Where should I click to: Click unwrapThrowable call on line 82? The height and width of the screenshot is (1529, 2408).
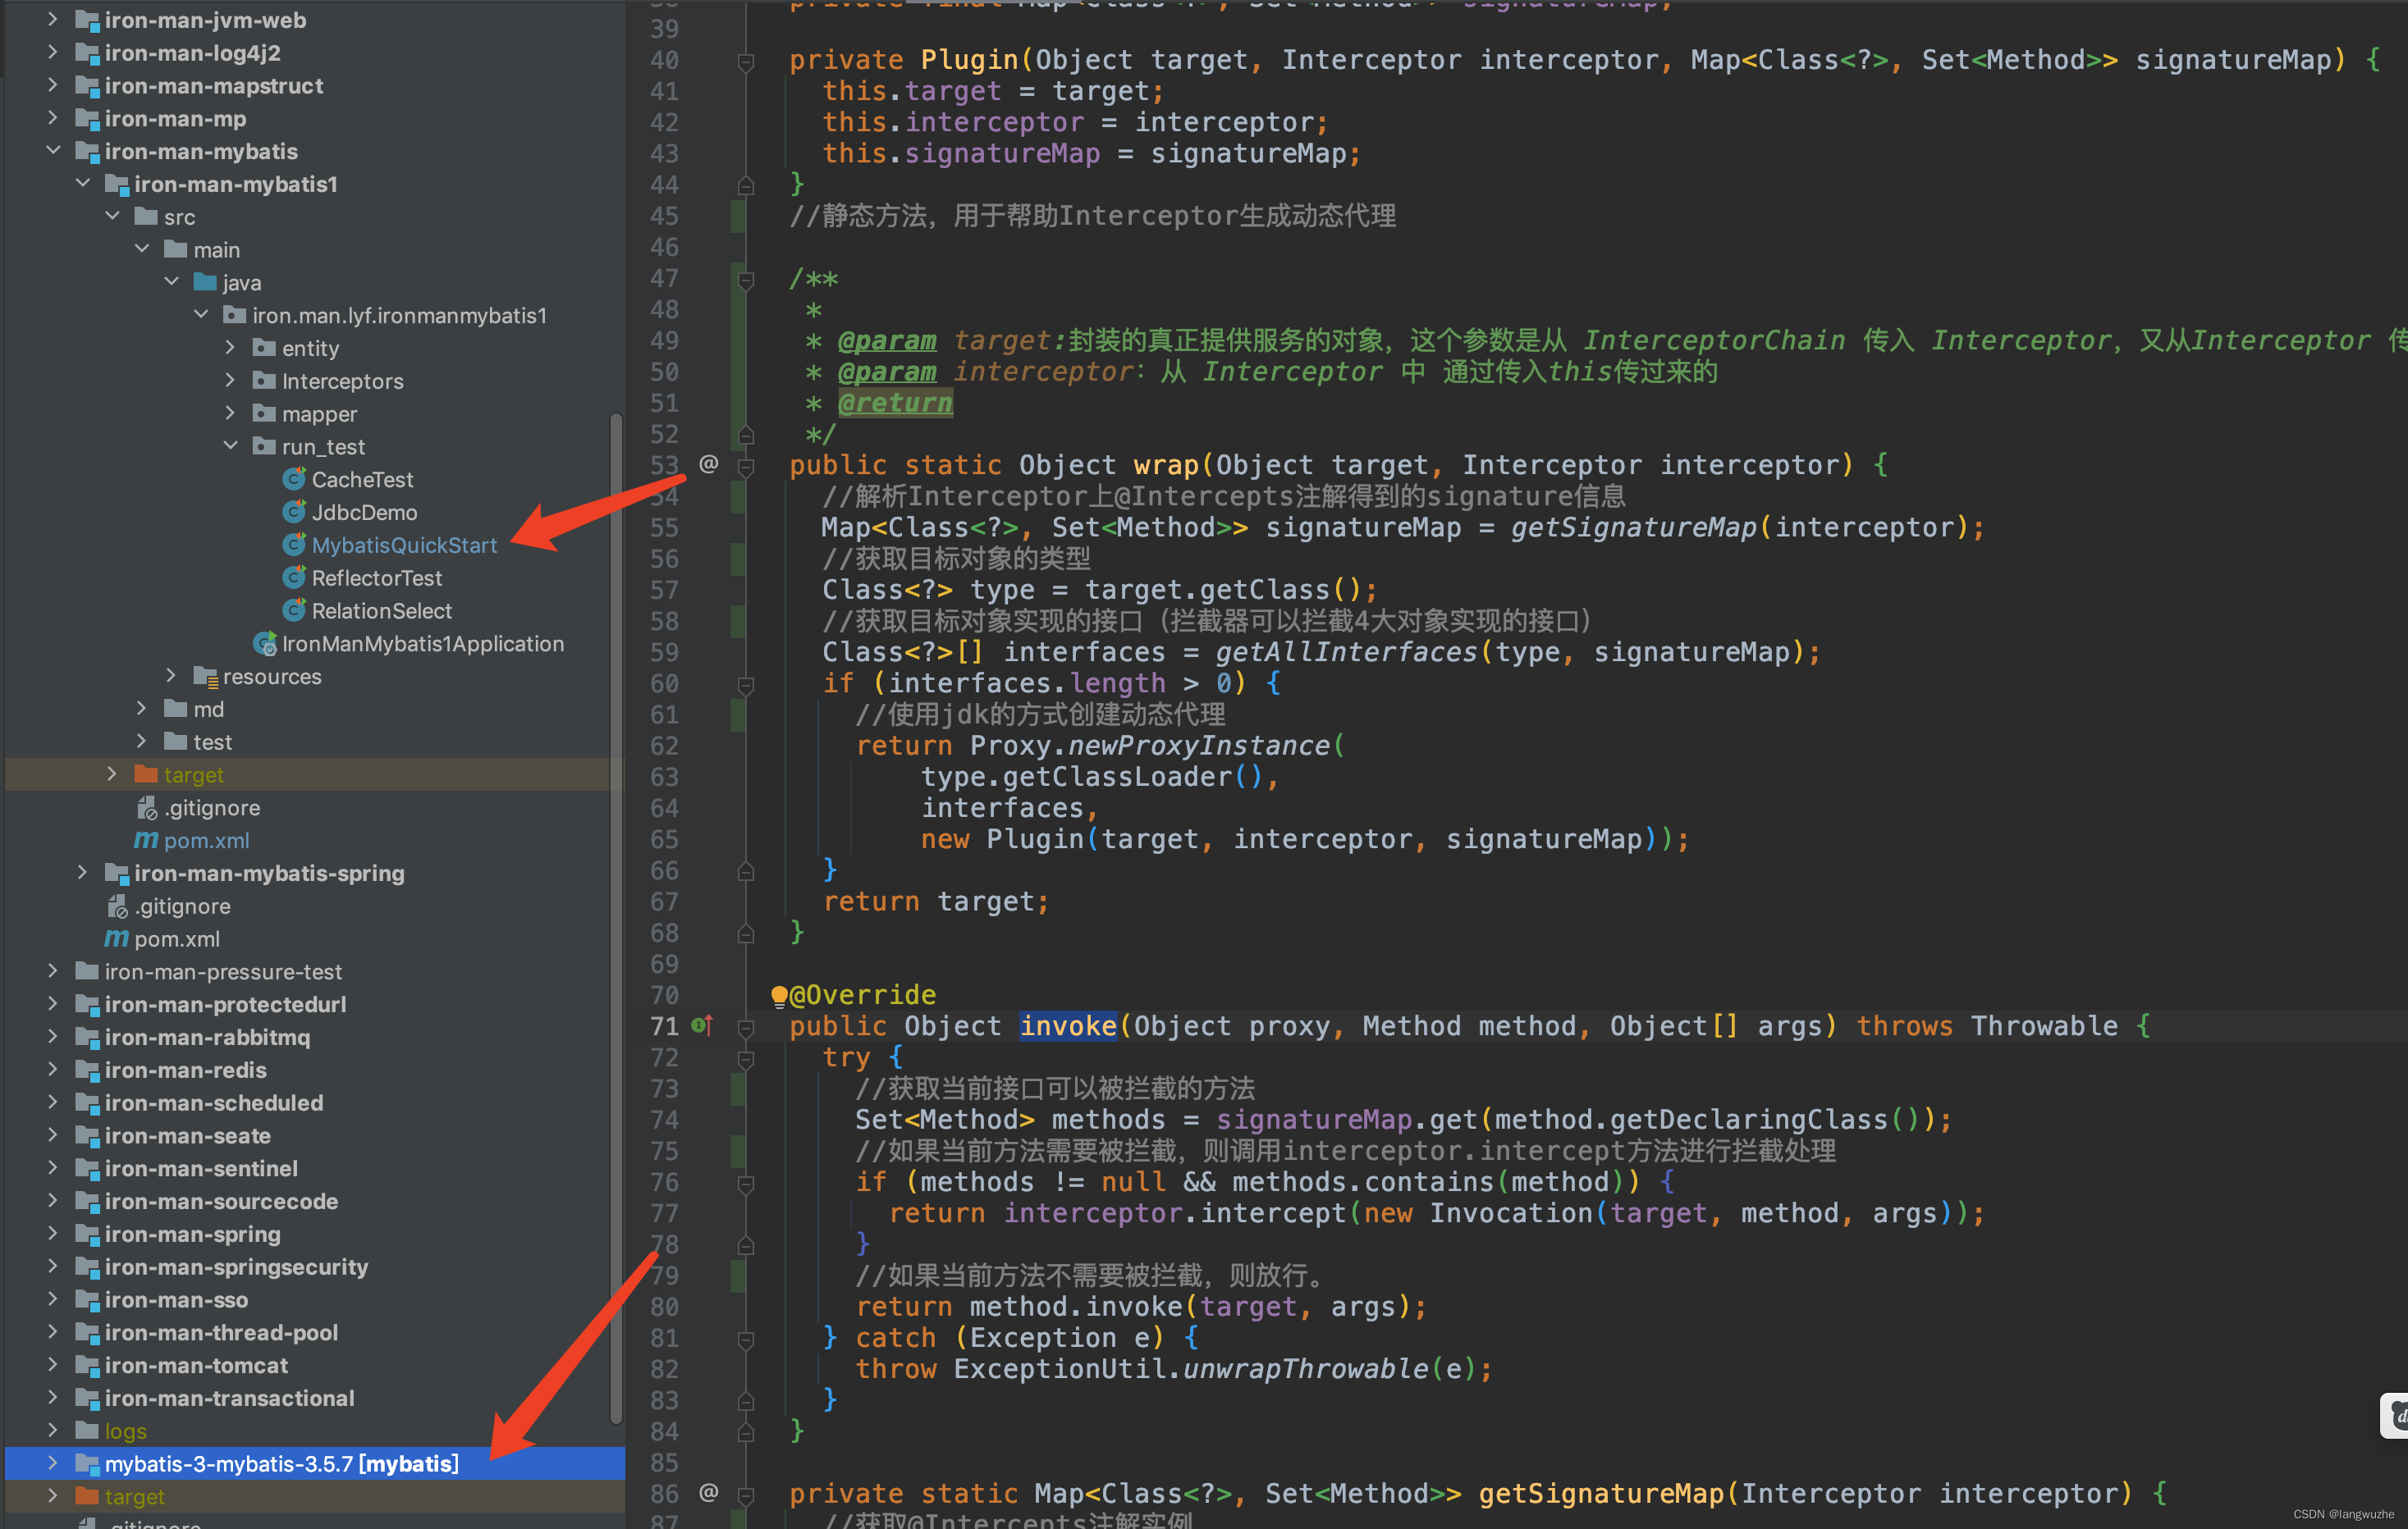click(1305, 1369)
